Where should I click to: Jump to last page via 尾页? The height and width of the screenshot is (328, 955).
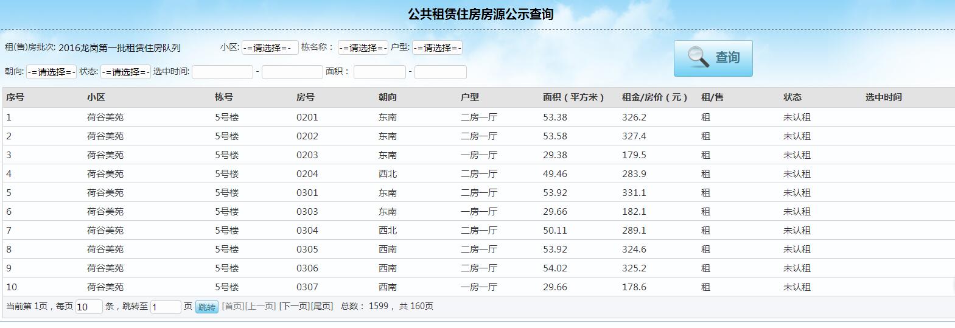pyautogui.click(x=322, y=306)
